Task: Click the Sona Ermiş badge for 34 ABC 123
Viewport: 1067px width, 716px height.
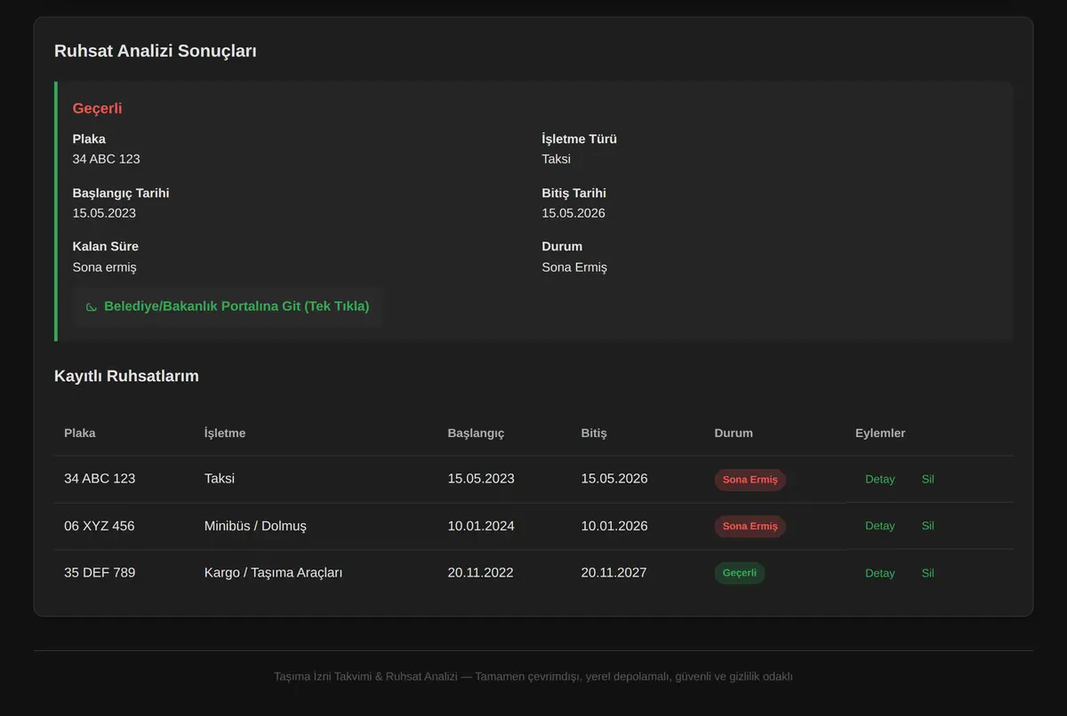Action: tap(750, 480)
